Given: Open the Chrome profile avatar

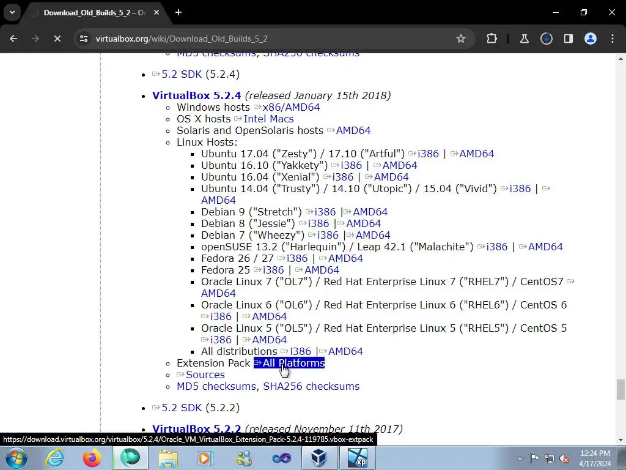Looking at the screenshot, I should [591, 39].
